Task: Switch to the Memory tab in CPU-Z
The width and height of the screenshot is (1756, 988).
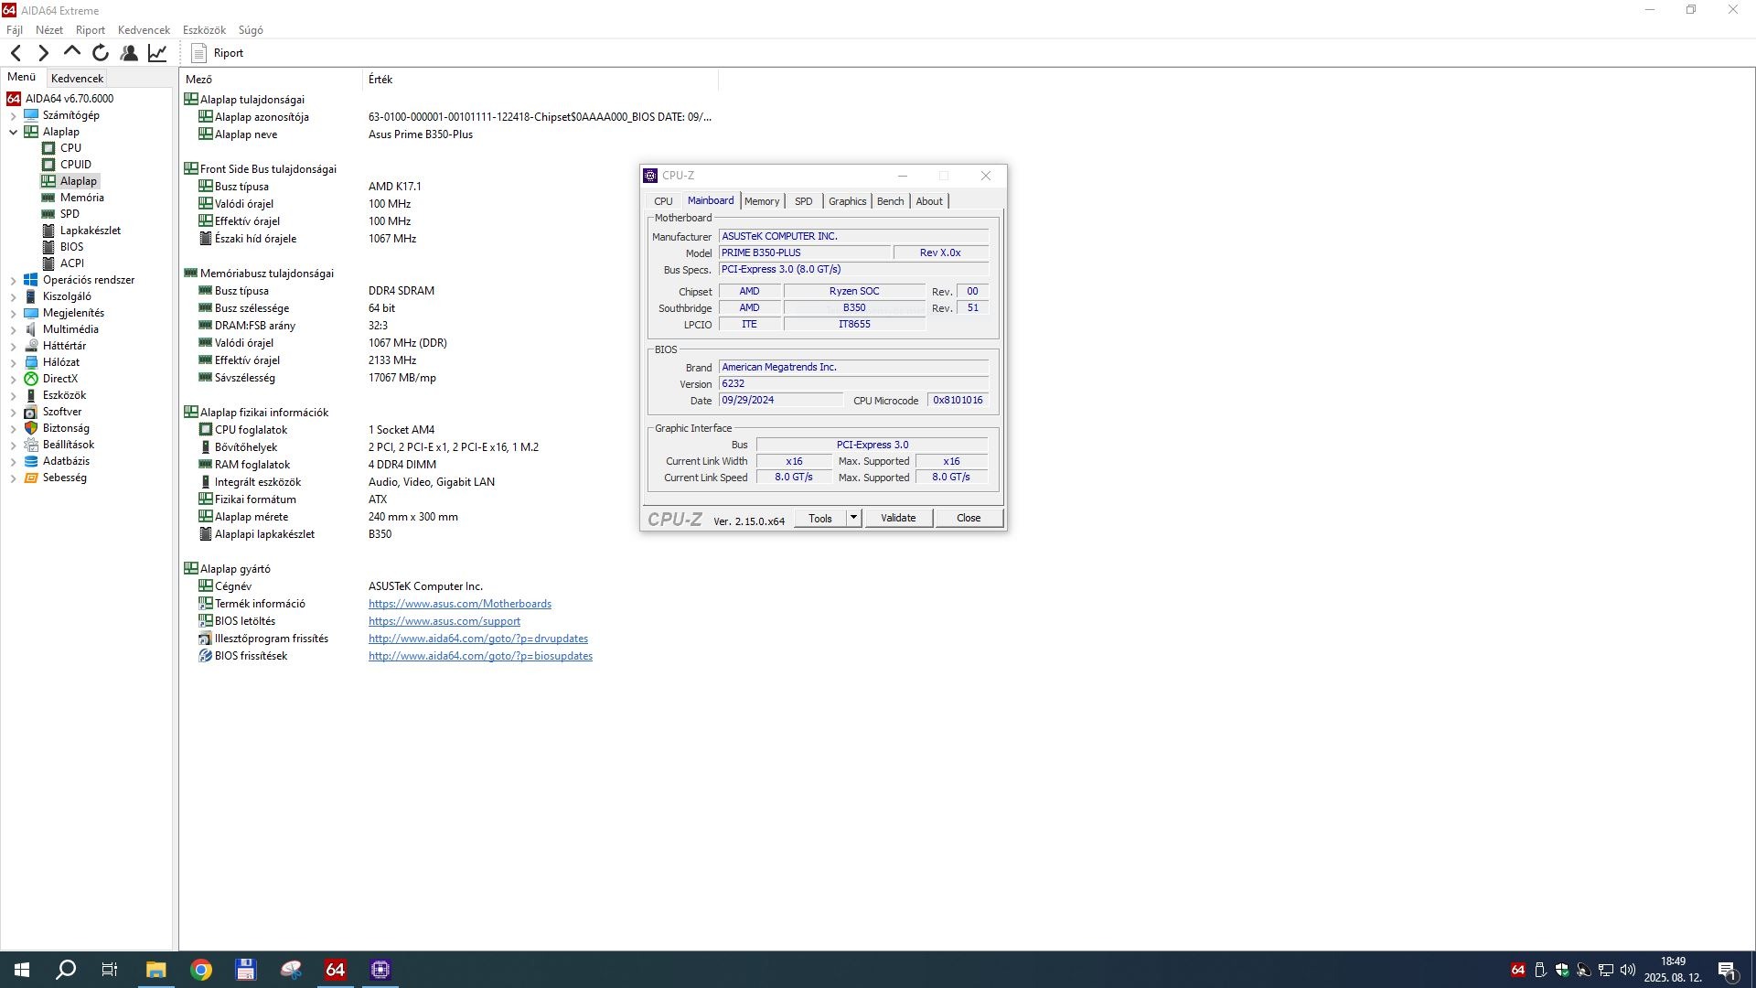Action: (761, 201)
